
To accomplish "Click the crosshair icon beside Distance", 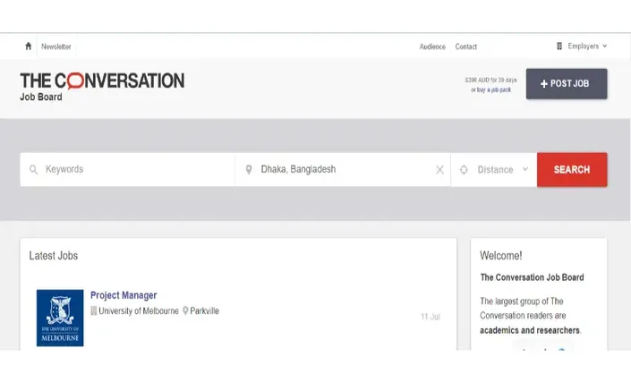I will (x=464, y=170).
